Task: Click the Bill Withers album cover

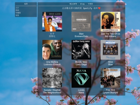Action: click(110, 22)
